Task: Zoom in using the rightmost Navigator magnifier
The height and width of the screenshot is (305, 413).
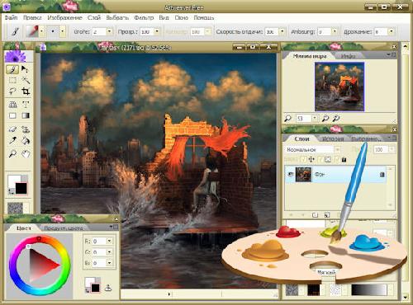Action: (x=335, y=119)
